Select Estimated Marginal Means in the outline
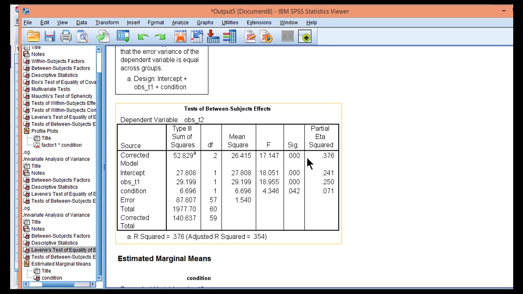The width and height of the screenshot is (523, 294). click(61, 264)
